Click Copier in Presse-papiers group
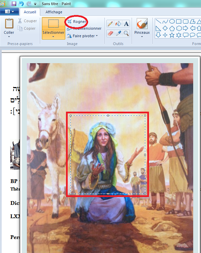The image size is (201, 253). 27,28
